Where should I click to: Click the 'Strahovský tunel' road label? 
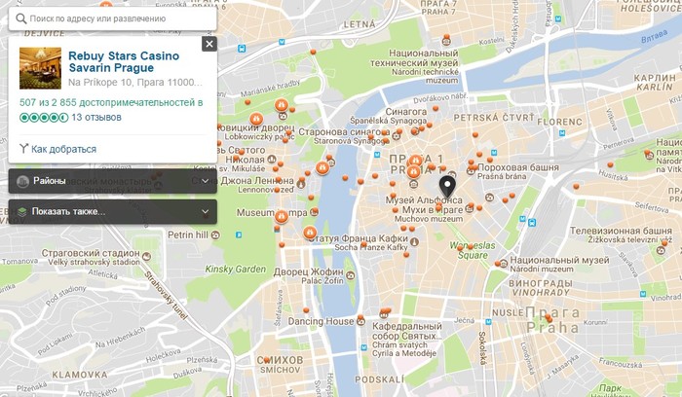167,295
